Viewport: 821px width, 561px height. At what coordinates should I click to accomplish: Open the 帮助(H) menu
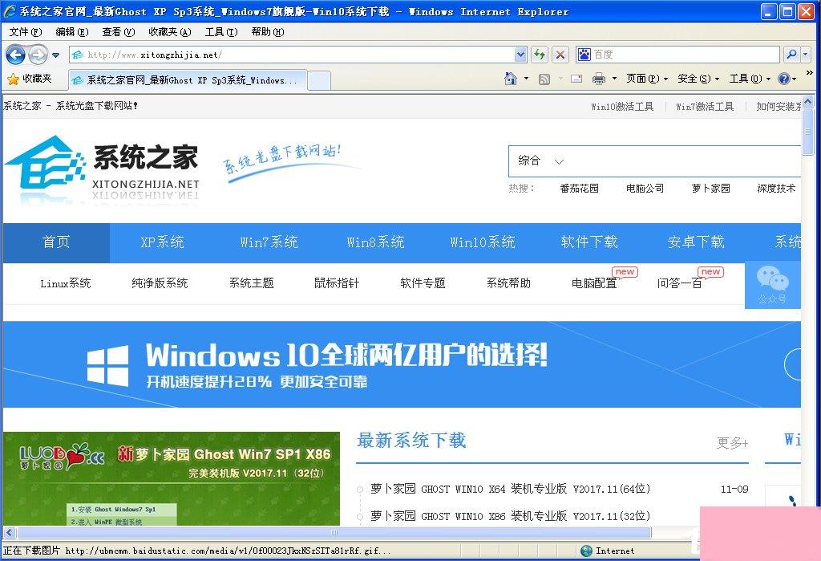pos(268,32)
